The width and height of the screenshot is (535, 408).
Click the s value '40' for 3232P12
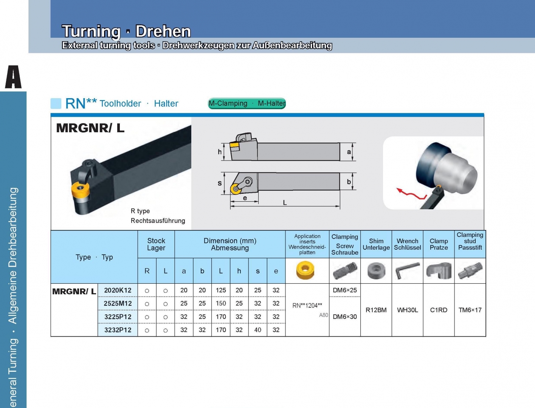click(x=257, y=330)
